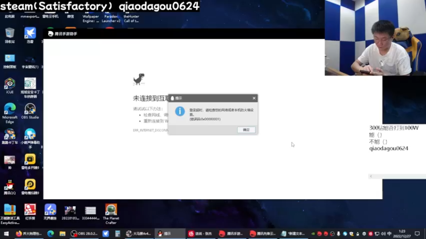Open the 20220103... video file thumbnail
Image resolution: width=426 pixels, height=239 pixels.
click(70, 213)
